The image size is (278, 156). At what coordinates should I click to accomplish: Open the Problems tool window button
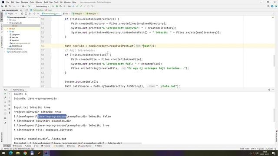coord(17,146)
